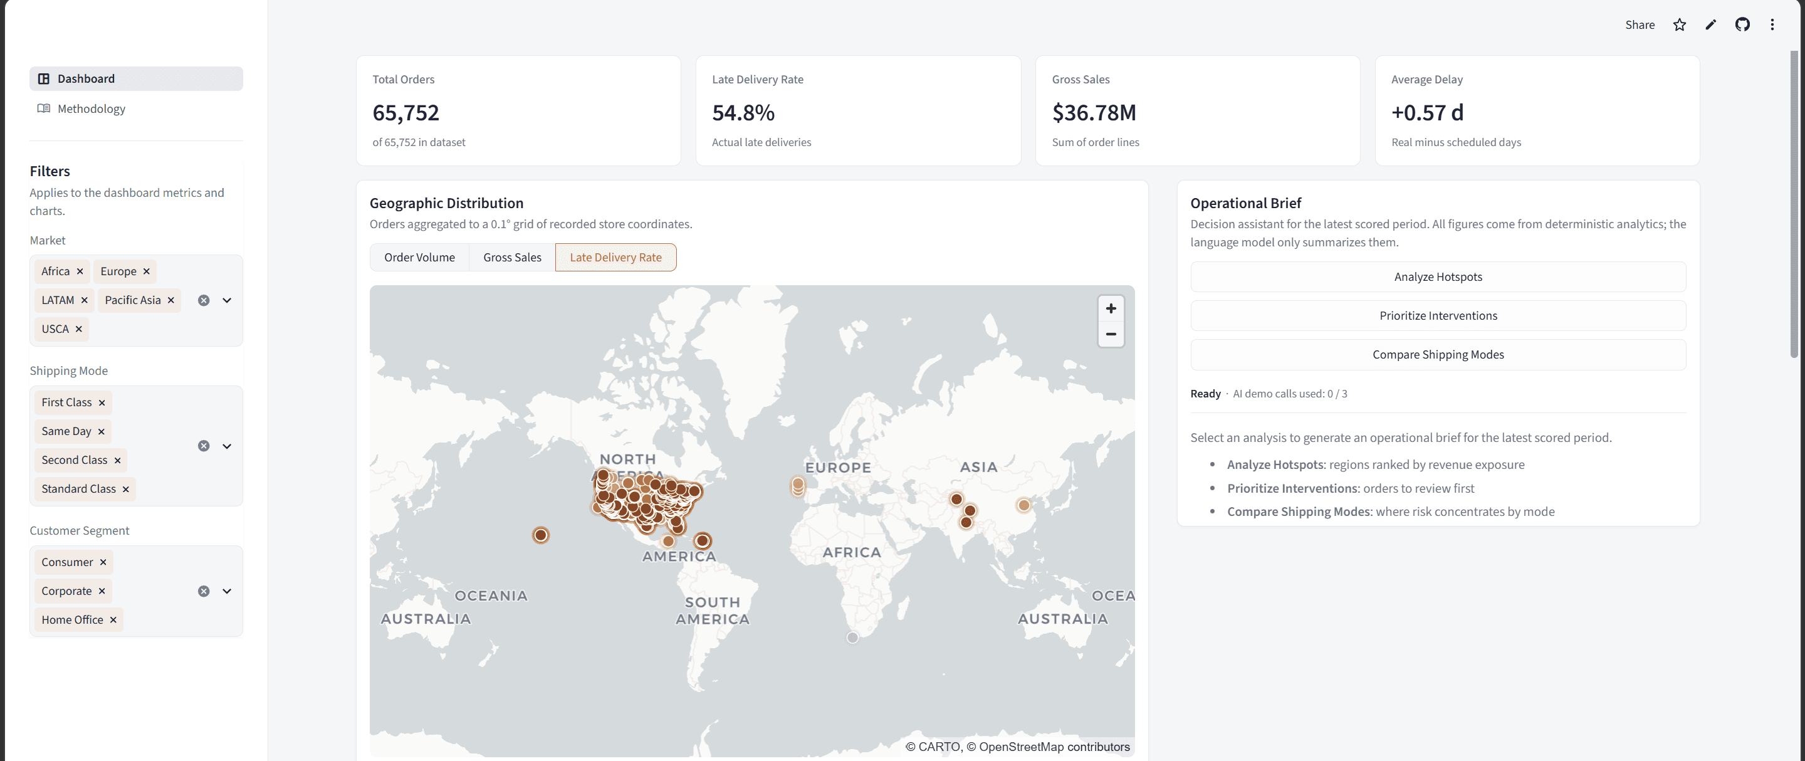Screen dimensions: 1805x761
Task: Zoom in on the map
Action: pos(1111,308)
